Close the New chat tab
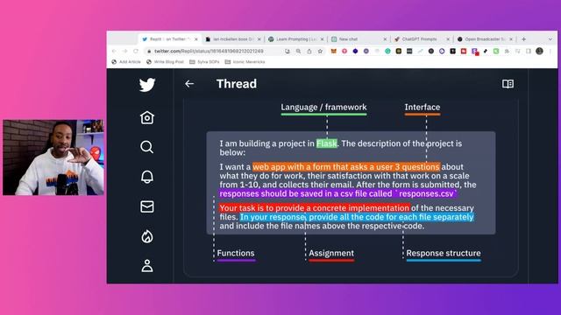Screen dimensions: 561x315 coord(385,39)
